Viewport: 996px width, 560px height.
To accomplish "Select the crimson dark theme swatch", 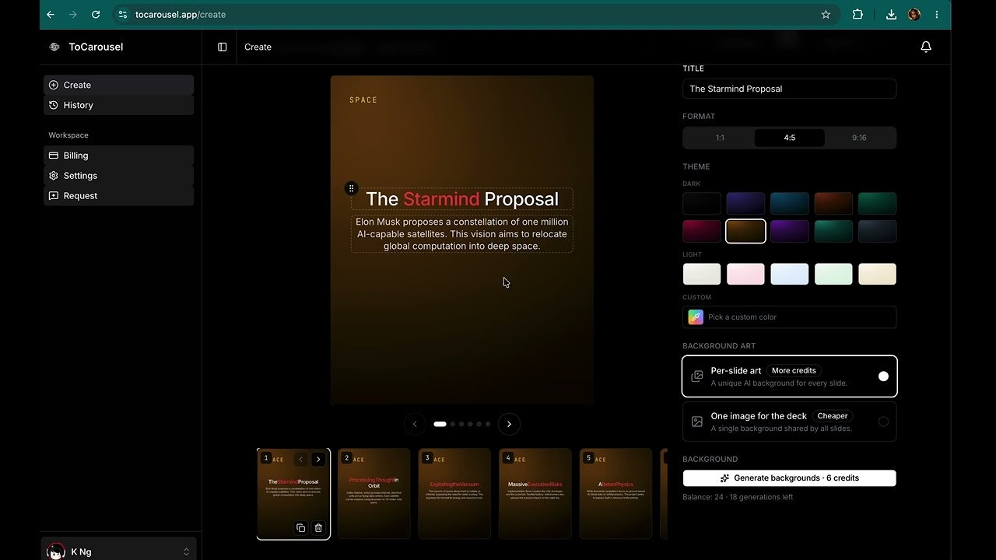I will pyautogui.click(x=702, y=231).
